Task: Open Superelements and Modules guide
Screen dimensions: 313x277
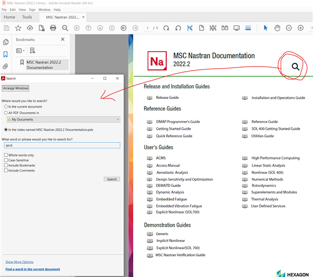Action: [x=274, y=192]
